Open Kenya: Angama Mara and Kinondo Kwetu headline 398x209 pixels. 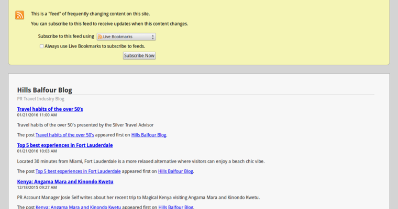click(65, 182)
